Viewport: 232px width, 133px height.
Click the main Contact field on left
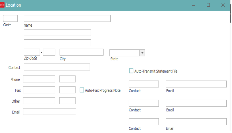coord(57,67)
